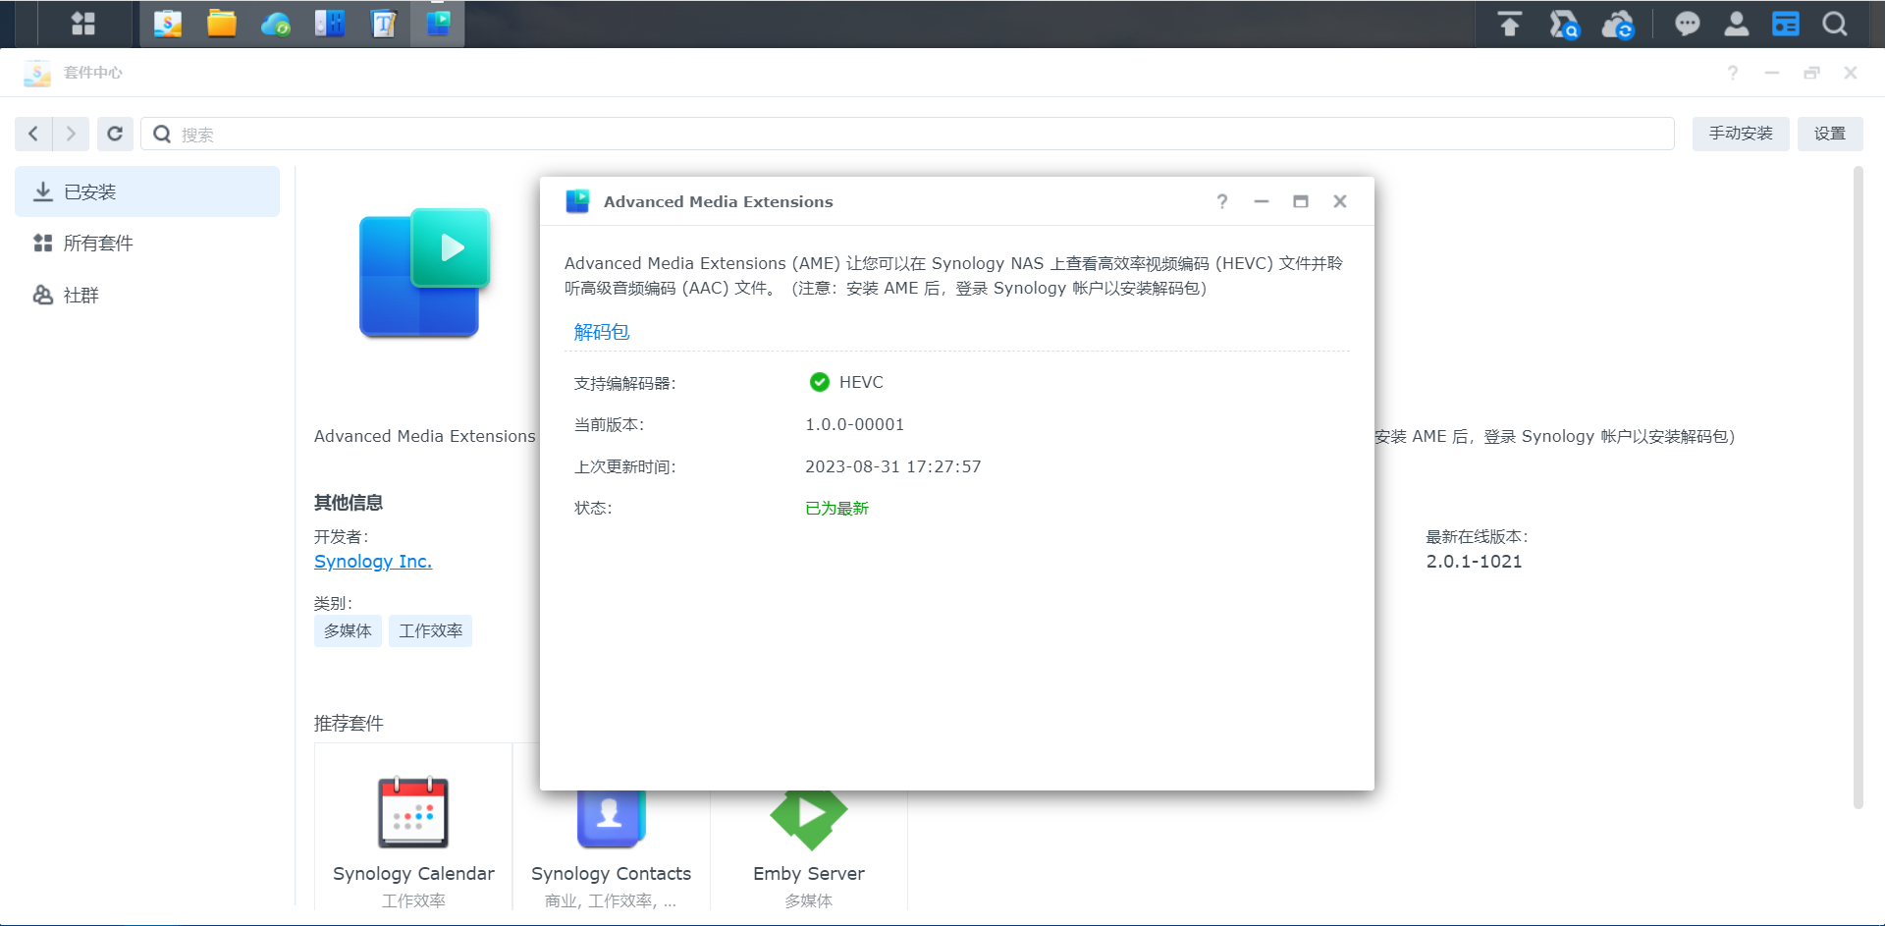Switch to Advanced Media Extensions taskbar icon
The width and height of the screenshot is (1885, 926).
point(438,24)
